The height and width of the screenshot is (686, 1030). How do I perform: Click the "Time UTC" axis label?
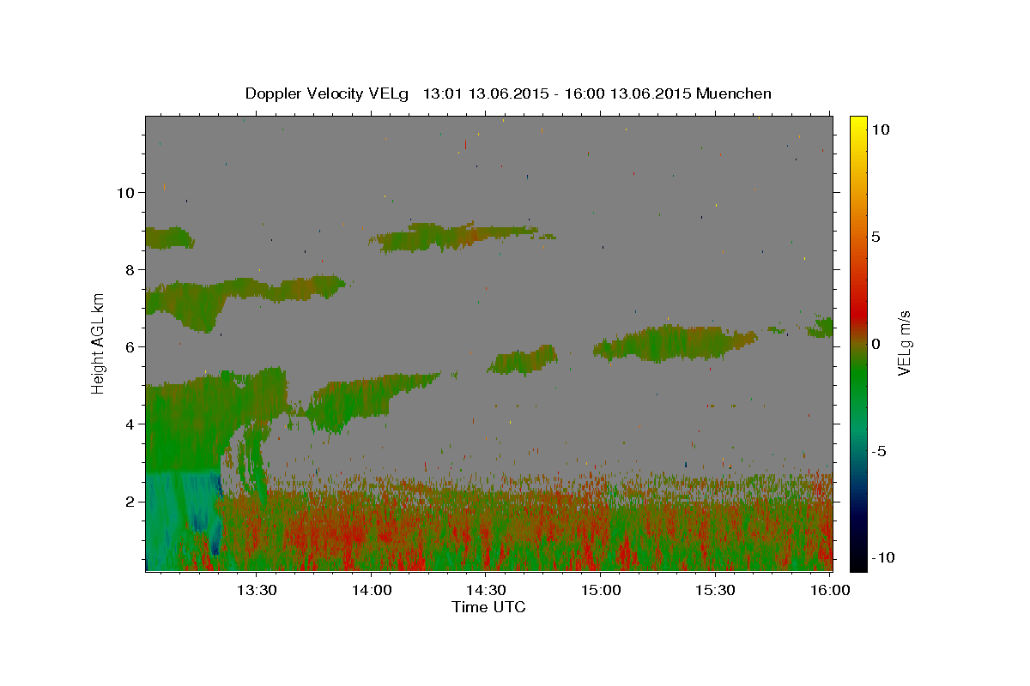point(488,607)
